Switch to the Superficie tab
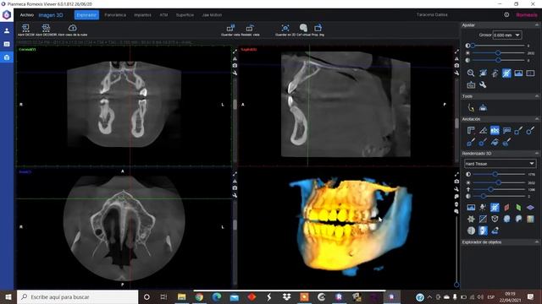 [x=185, y=15]
